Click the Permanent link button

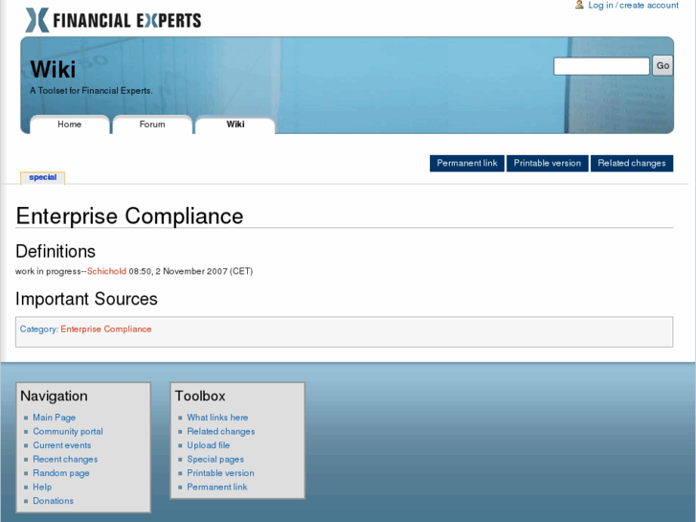point(467,163)
